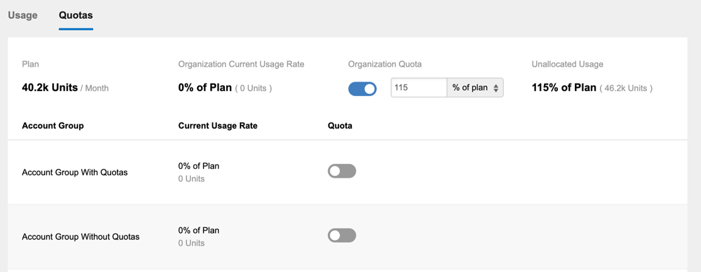Open the '% of plan' unit dropdown
Viewport: 701px width, 272px height.
click(475, 88)
